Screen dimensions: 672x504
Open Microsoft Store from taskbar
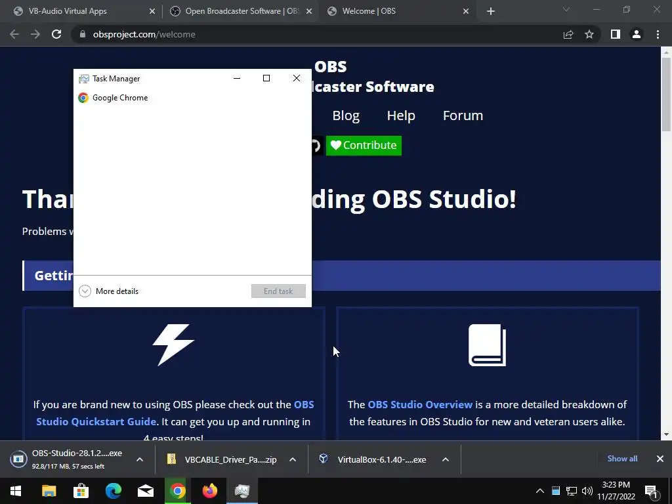pyautogui.click(x=81, y=491)
